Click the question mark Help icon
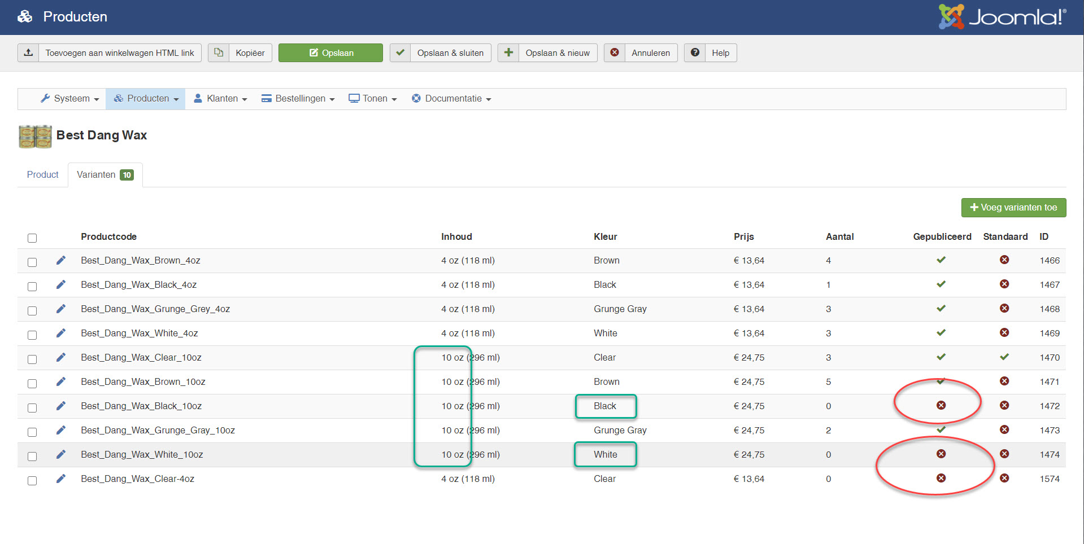Viewport: 1084px width, 544px height. [x=695, y=52]
